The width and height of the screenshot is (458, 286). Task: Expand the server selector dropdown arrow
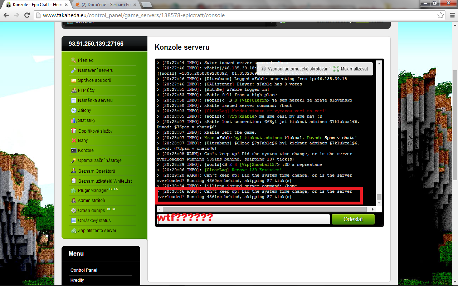pos(271,23)
